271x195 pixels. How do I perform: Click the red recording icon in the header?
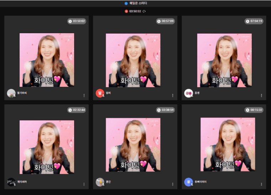coord(126,11)
